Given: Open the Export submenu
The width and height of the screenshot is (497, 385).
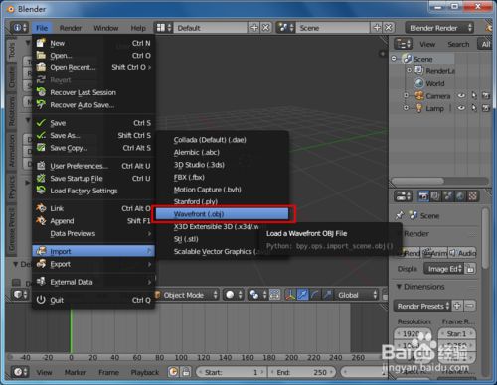Looking at the screenshot, I should point(93,264).
